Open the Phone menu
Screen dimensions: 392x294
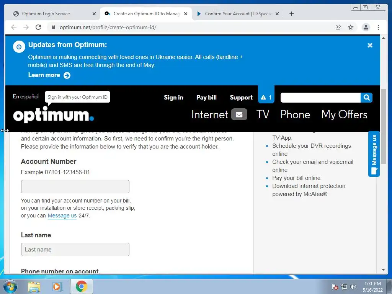click(295, 114)
